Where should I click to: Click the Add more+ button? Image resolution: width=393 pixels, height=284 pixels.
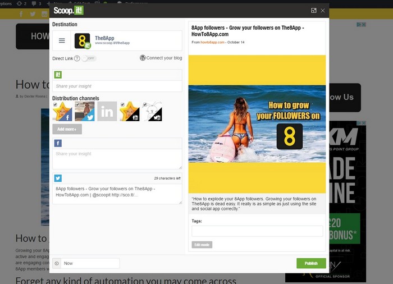click(x=67, y=129)
